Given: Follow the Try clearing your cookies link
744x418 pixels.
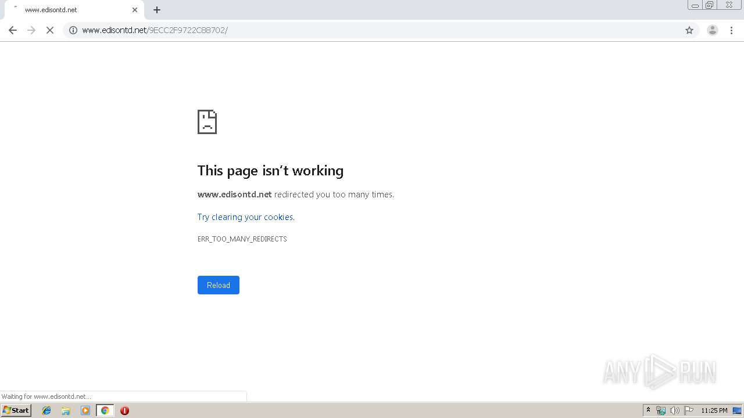Looking at the screenshot, I should click(246, 217).
